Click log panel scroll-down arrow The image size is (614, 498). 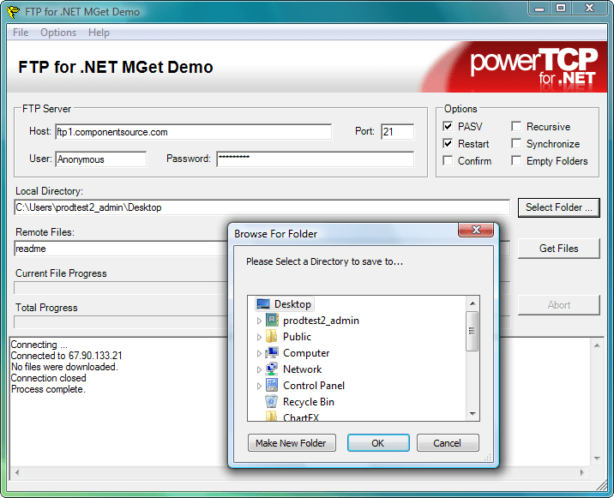[597, 459]
